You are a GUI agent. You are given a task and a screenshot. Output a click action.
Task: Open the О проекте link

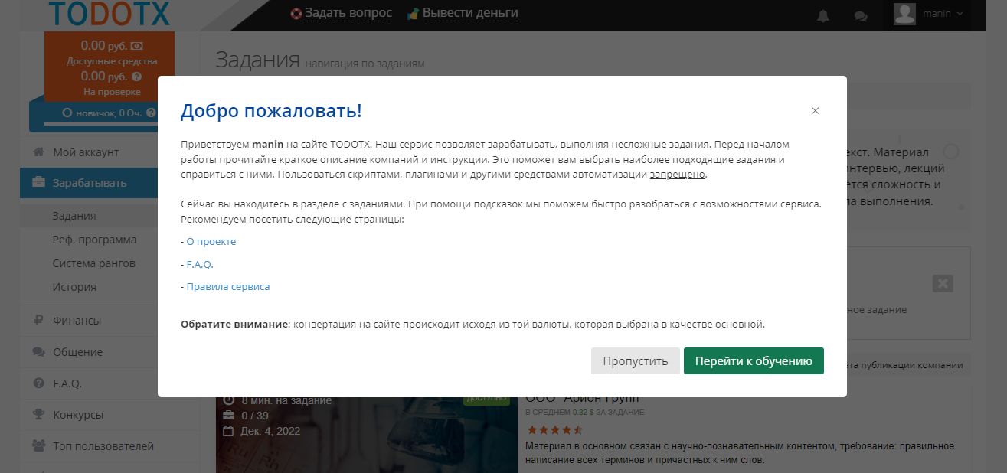coord(211,242)
